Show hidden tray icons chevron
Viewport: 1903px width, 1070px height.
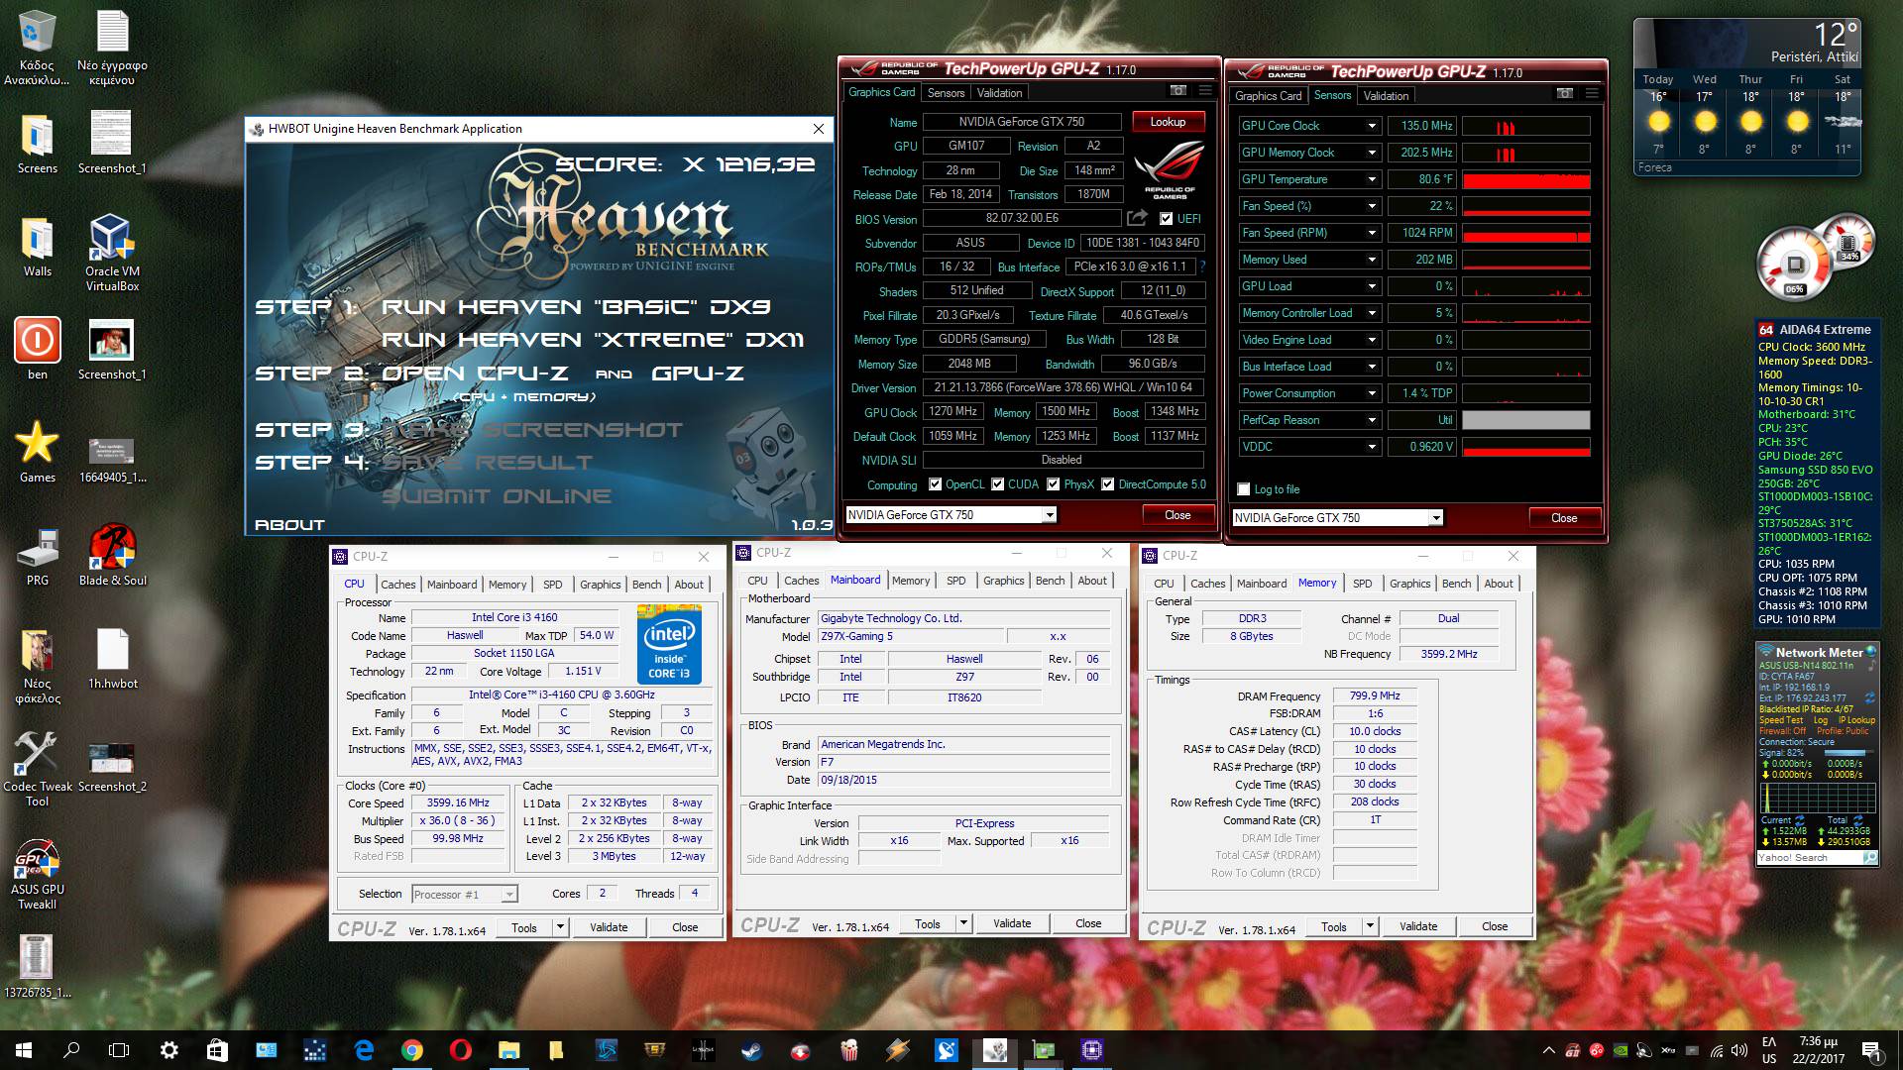pyautogui.click(x=1549, y=1050)
